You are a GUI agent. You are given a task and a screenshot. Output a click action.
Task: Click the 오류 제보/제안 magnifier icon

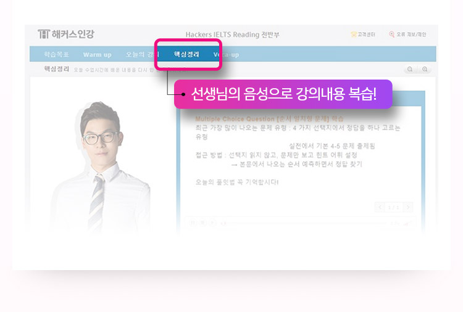pos(391,34)
